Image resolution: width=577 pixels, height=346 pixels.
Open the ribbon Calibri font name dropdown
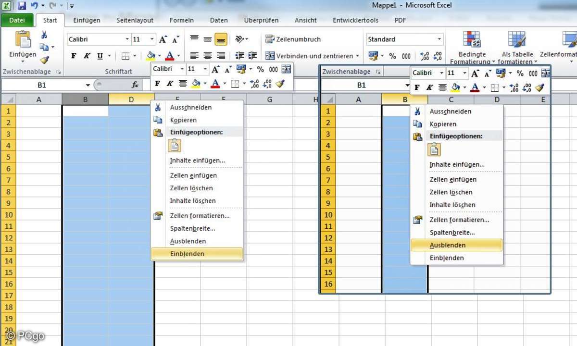click(x=127, y=39)
